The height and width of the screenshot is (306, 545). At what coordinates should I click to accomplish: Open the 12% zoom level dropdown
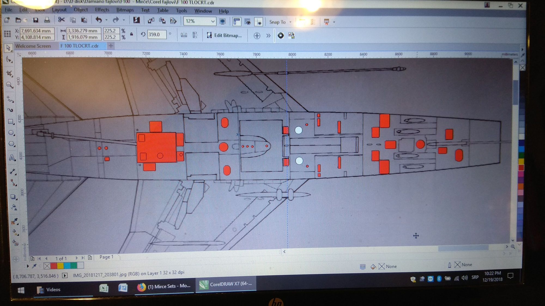coord(213,21)
